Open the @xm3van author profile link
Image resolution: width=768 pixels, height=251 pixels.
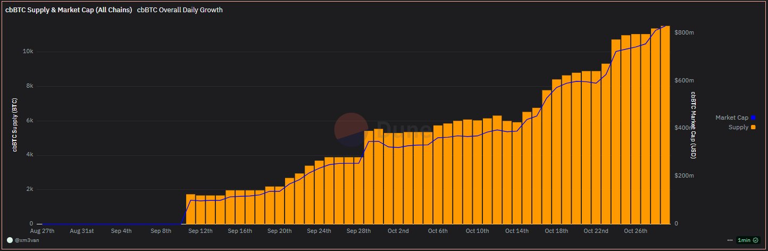click(x=27, y=240)
